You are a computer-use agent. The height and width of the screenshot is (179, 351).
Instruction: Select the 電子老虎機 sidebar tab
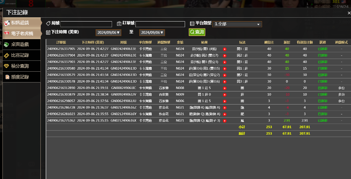coord(21,34)
